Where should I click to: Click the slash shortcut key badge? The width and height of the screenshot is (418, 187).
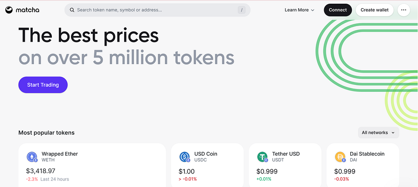242,10
